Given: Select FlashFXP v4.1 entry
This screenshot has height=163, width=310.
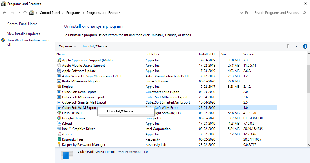Looking at the screenshot, I should click(x=72, y=113).
